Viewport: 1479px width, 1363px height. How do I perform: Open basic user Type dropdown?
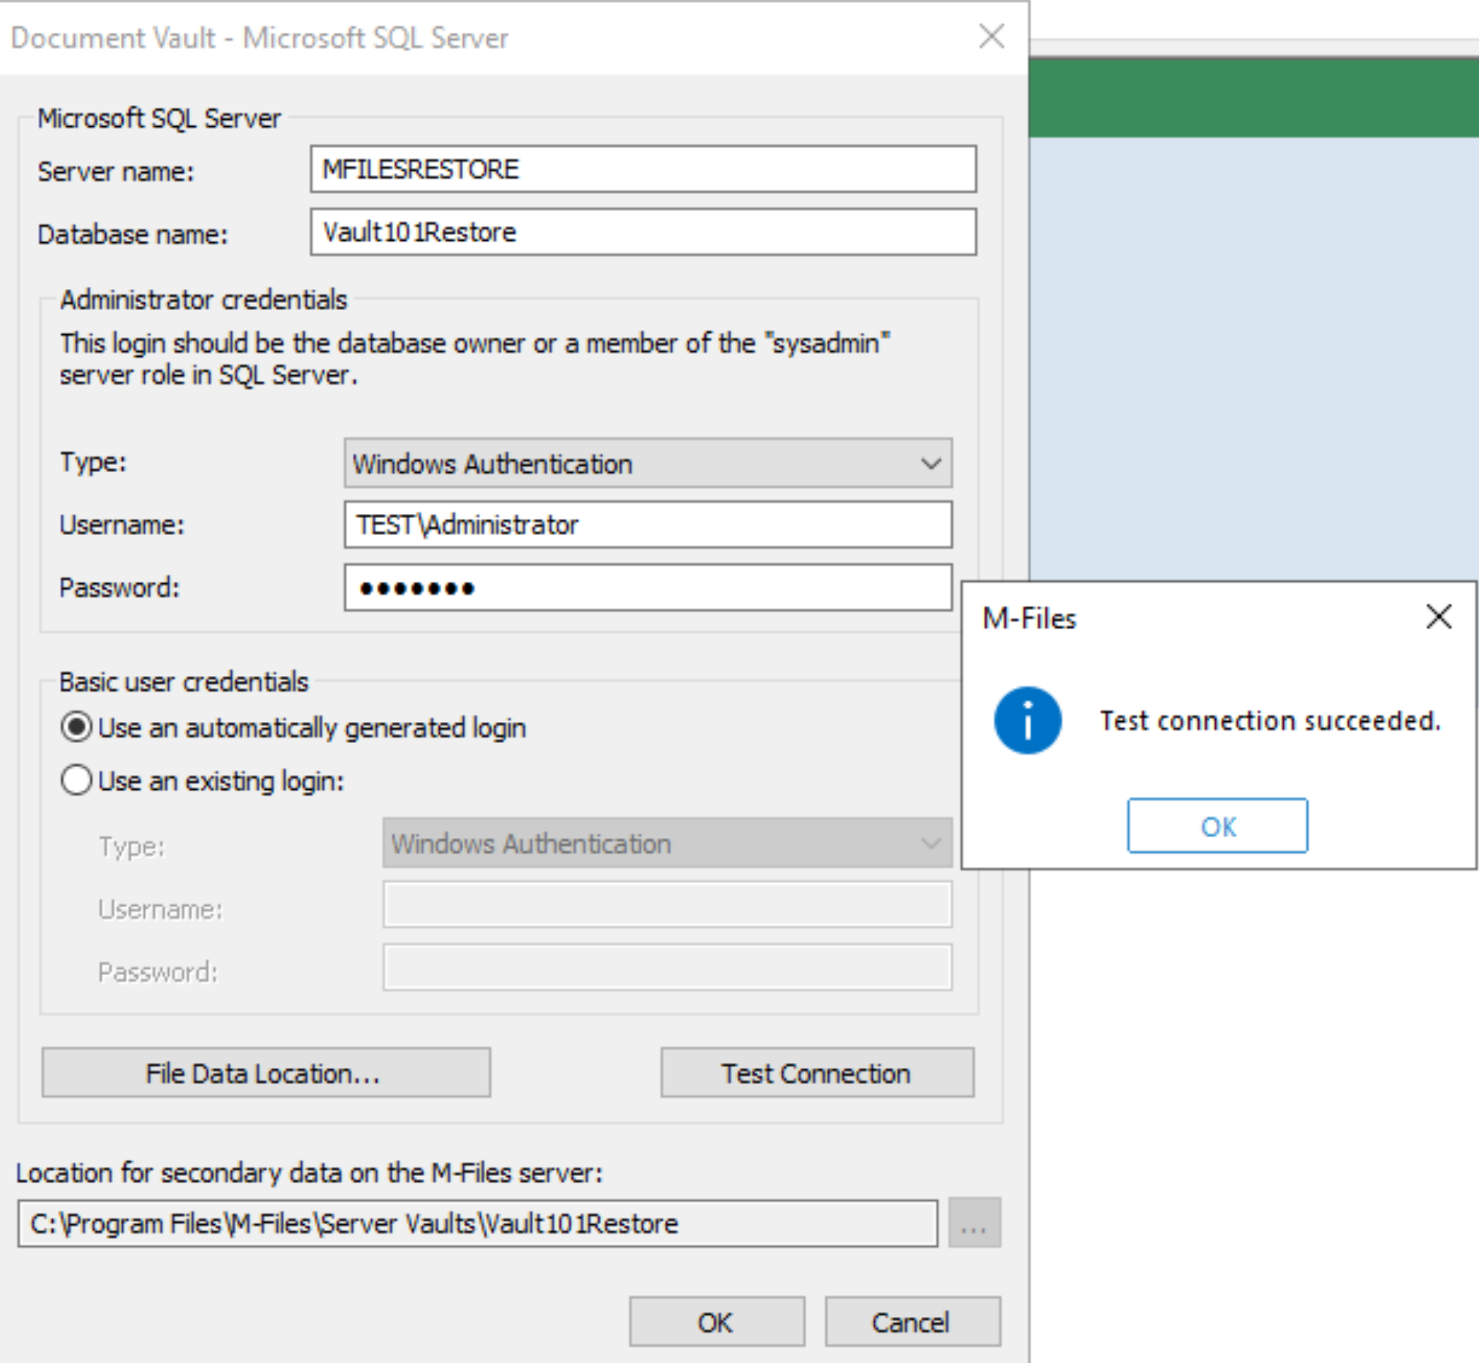click(667, 844)
